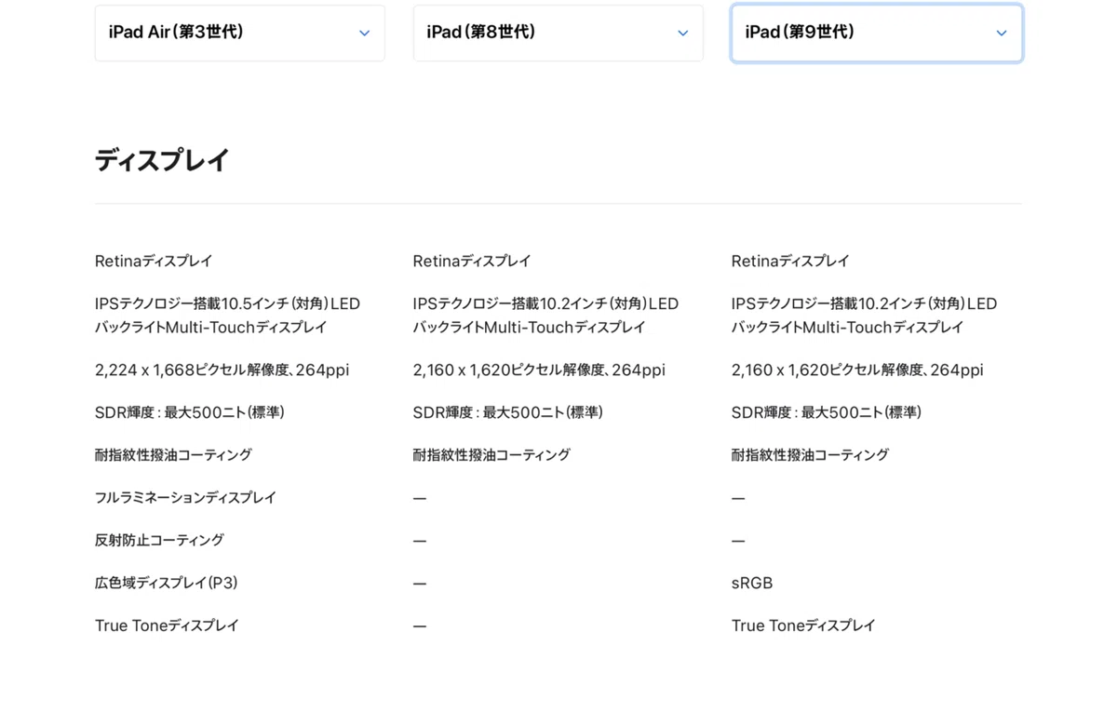Viewport: 1117px width, 713px height.
Task: Select 耐指紋性撥油コーティング in the iPad(第8世代) column
Action: [491, 455]
